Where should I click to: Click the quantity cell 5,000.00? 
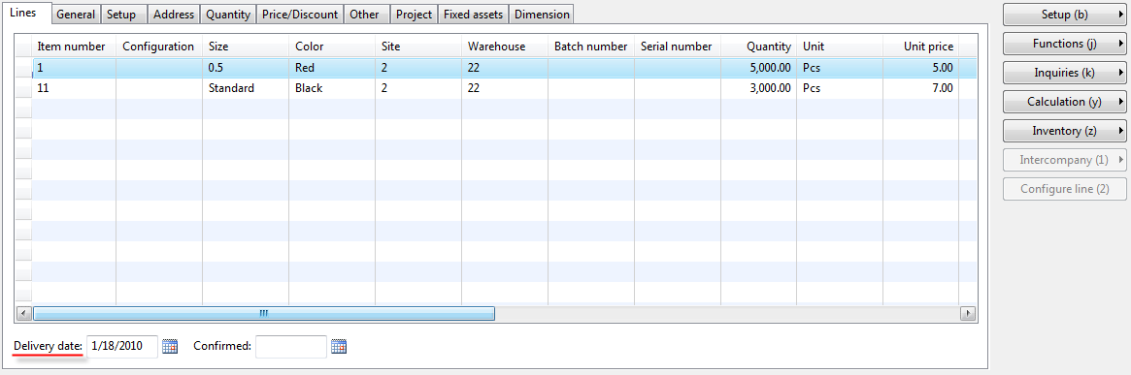click(x=759, y=68)
